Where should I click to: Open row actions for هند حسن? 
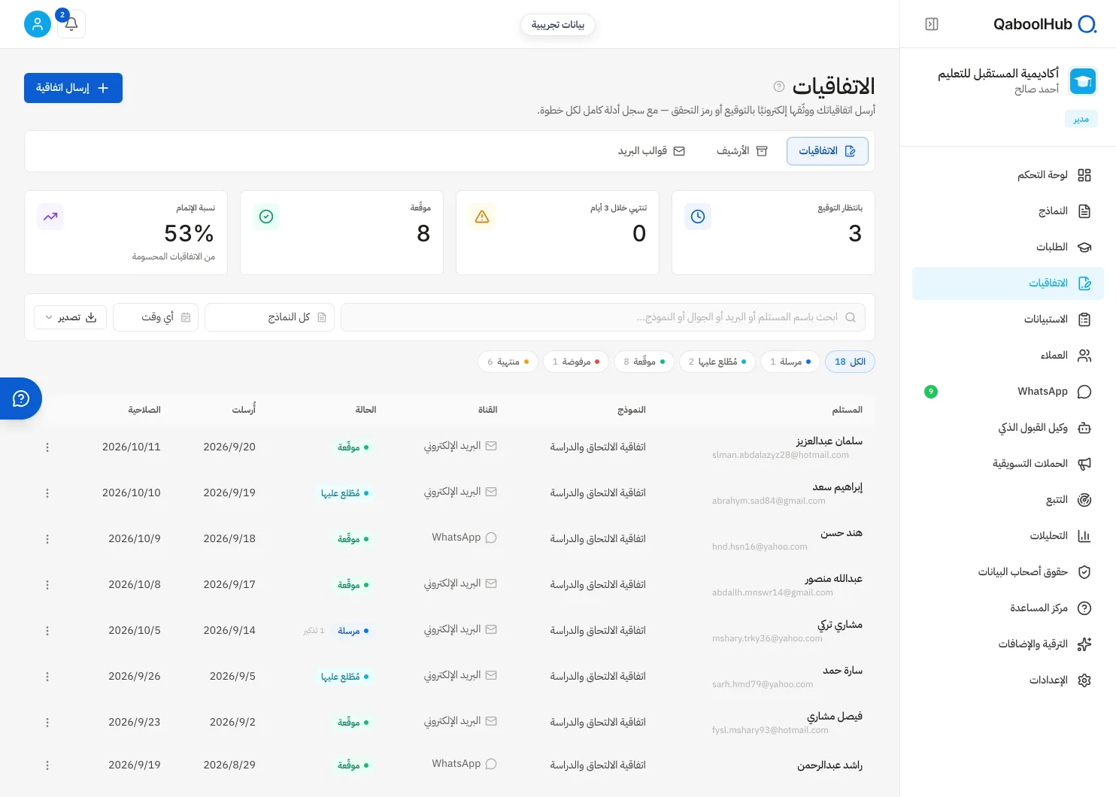point(47,539)
